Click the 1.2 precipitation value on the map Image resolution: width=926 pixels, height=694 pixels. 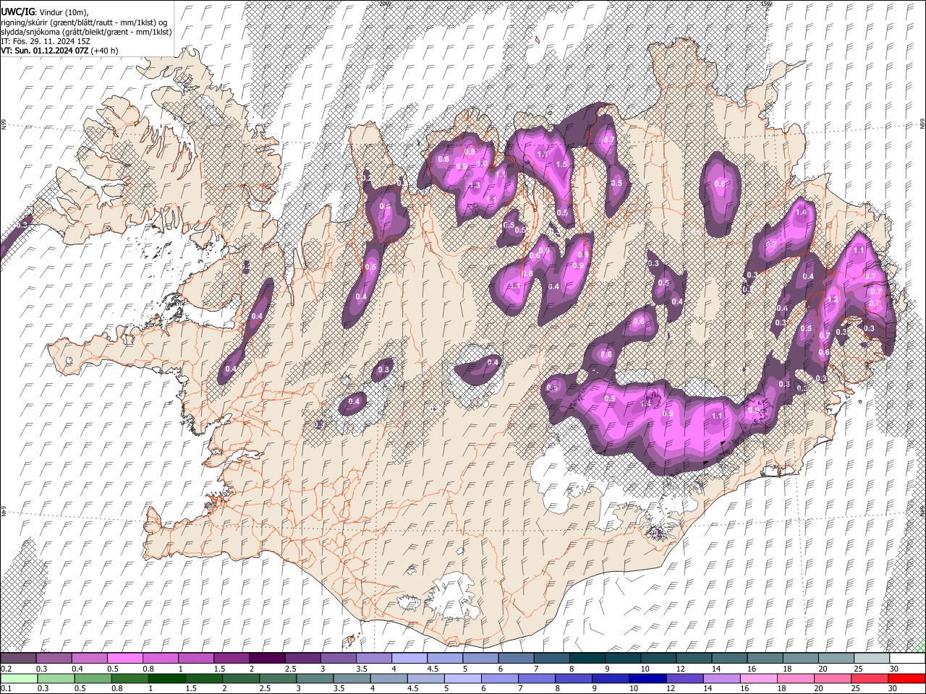tap(833, 299)
